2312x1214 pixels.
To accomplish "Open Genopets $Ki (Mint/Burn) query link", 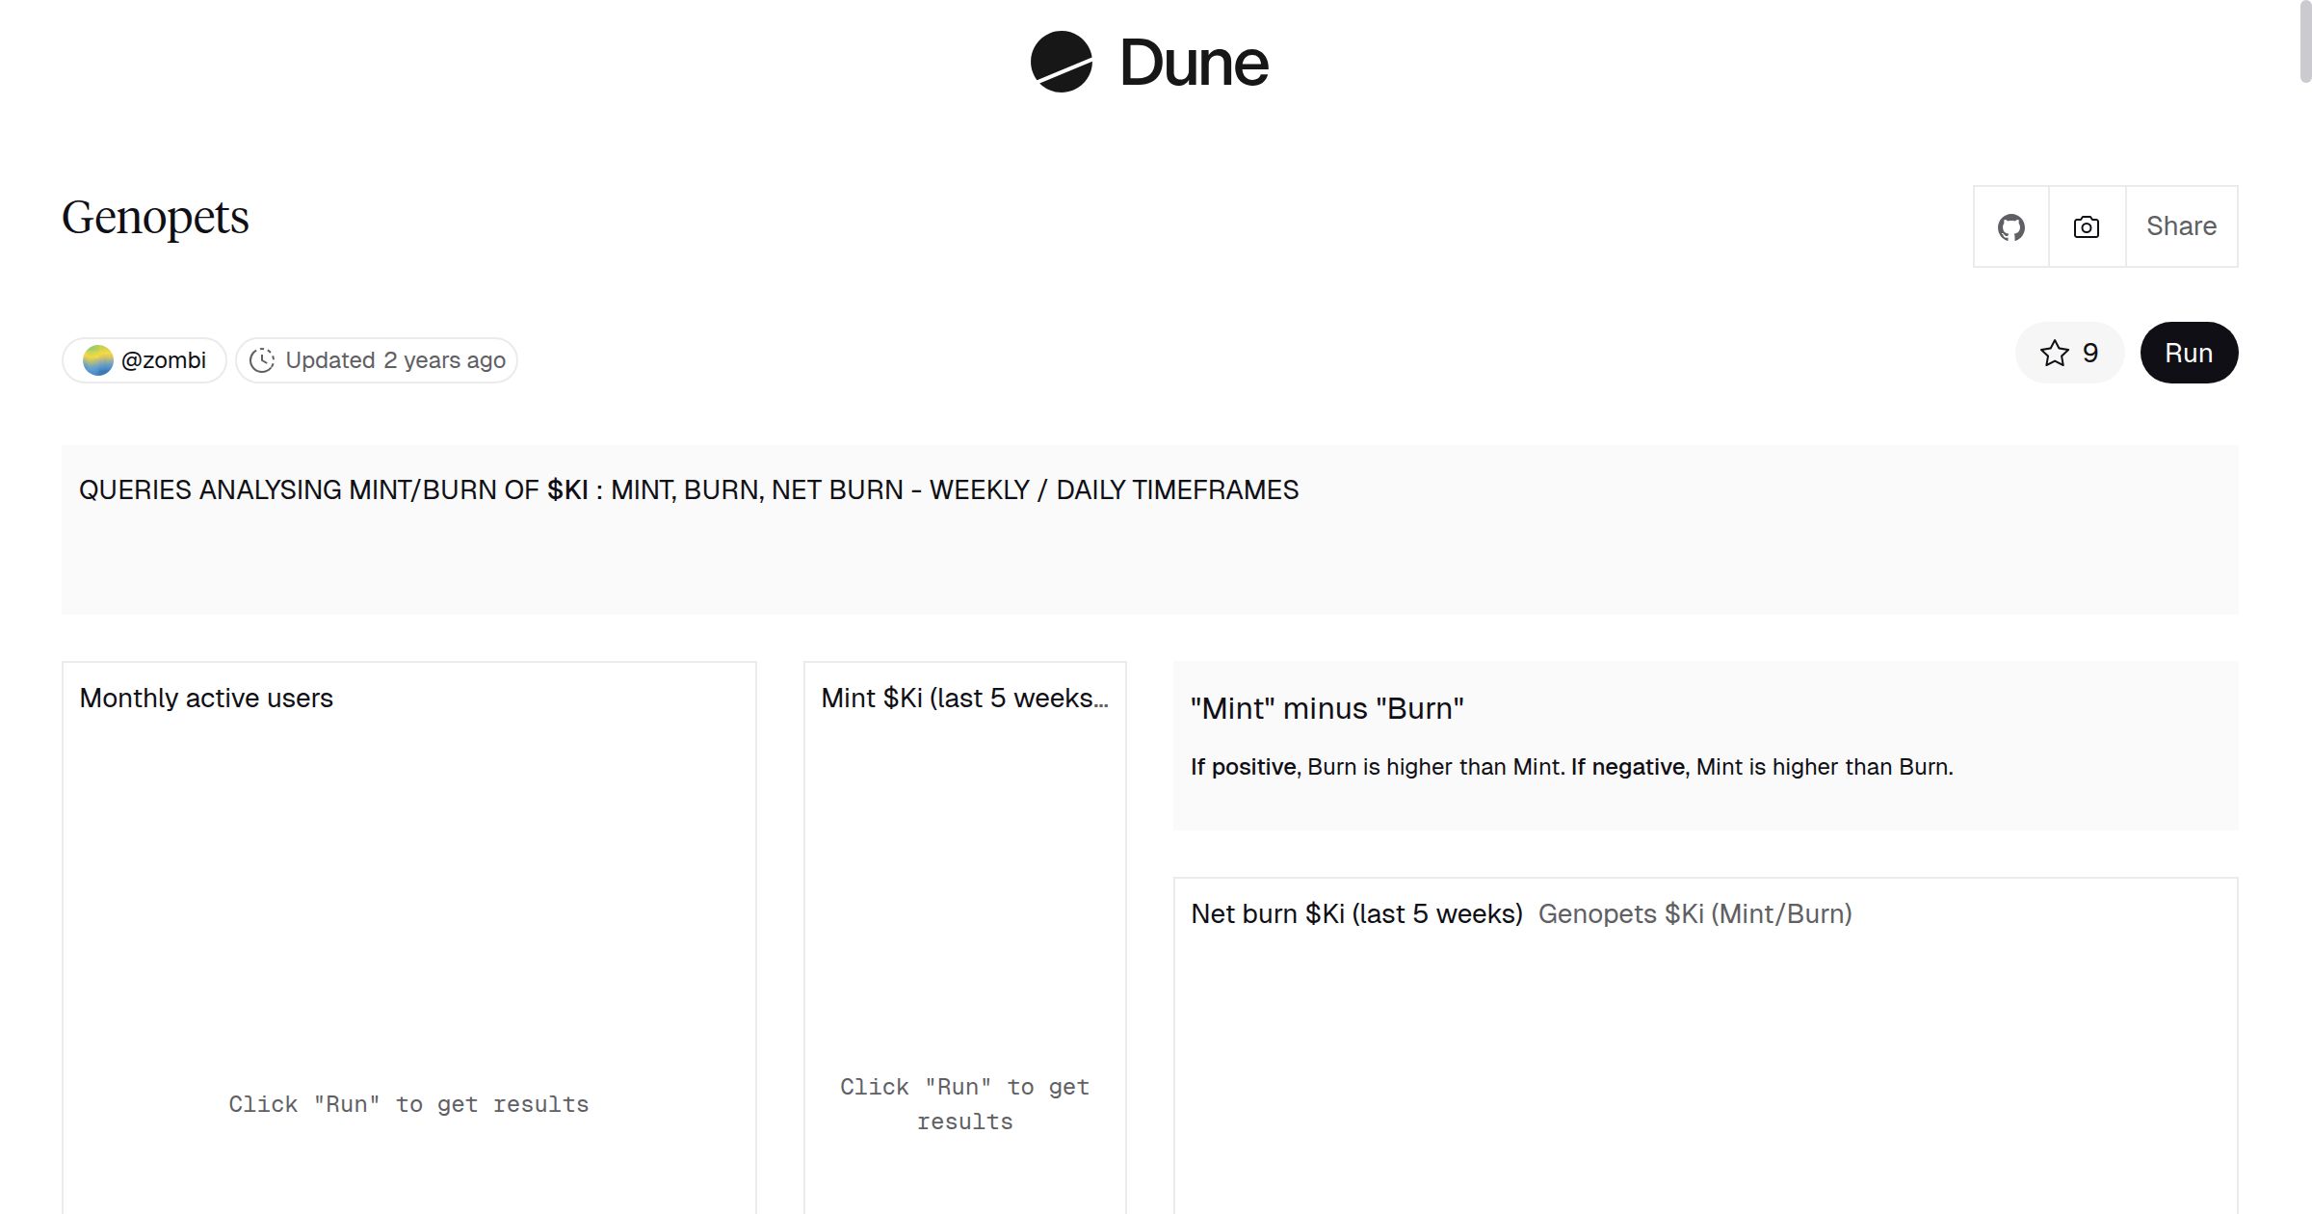I will (x=1695, y=914).
